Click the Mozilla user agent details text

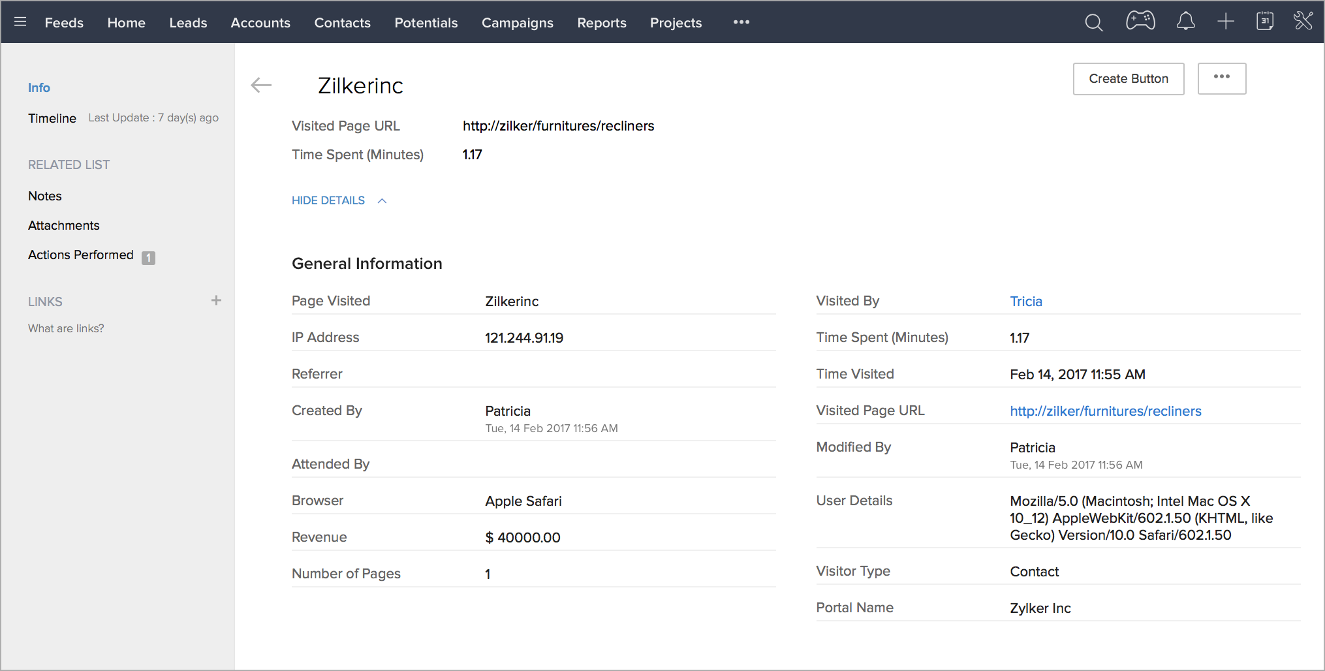(1142, 518)
